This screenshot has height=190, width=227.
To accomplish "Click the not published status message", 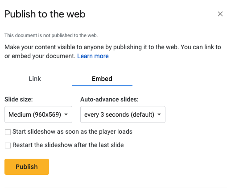I will pos(51,35).
